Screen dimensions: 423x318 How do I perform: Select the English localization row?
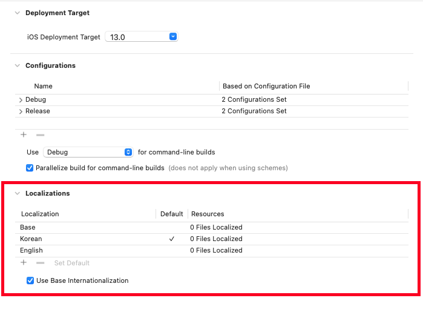(x=212, y=251)
